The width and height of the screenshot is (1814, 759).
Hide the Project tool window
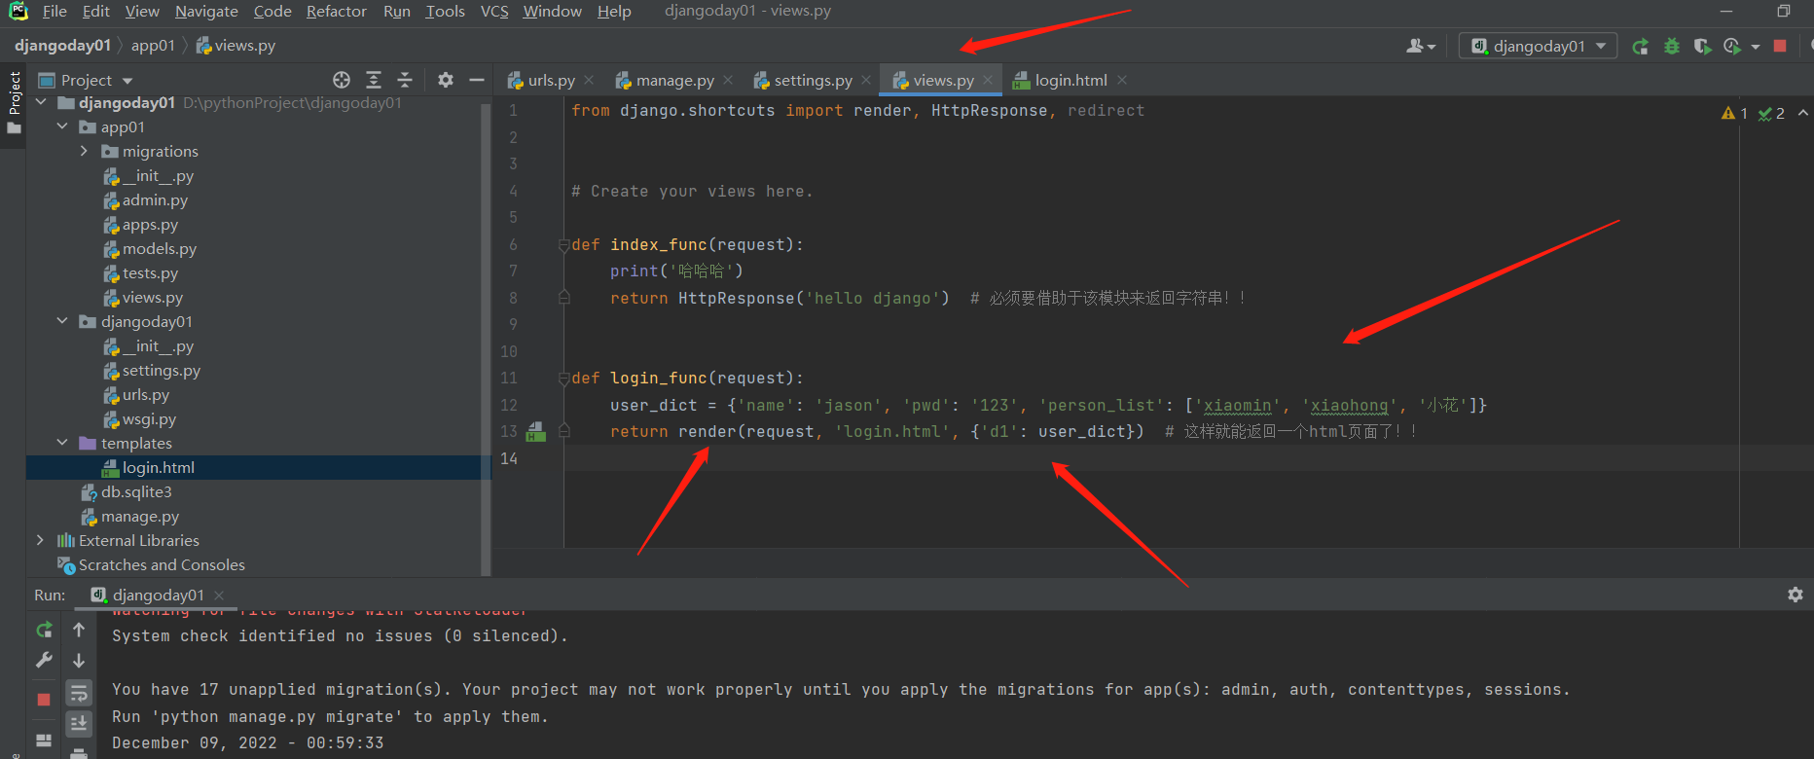click(x=477, y=80)
